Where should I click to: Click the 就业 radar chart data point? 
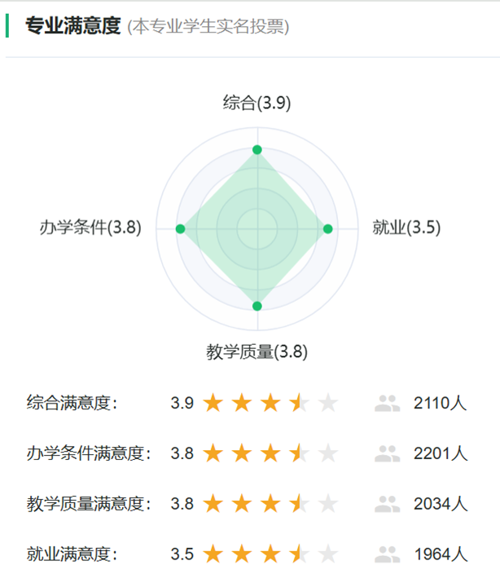[328, 229]
